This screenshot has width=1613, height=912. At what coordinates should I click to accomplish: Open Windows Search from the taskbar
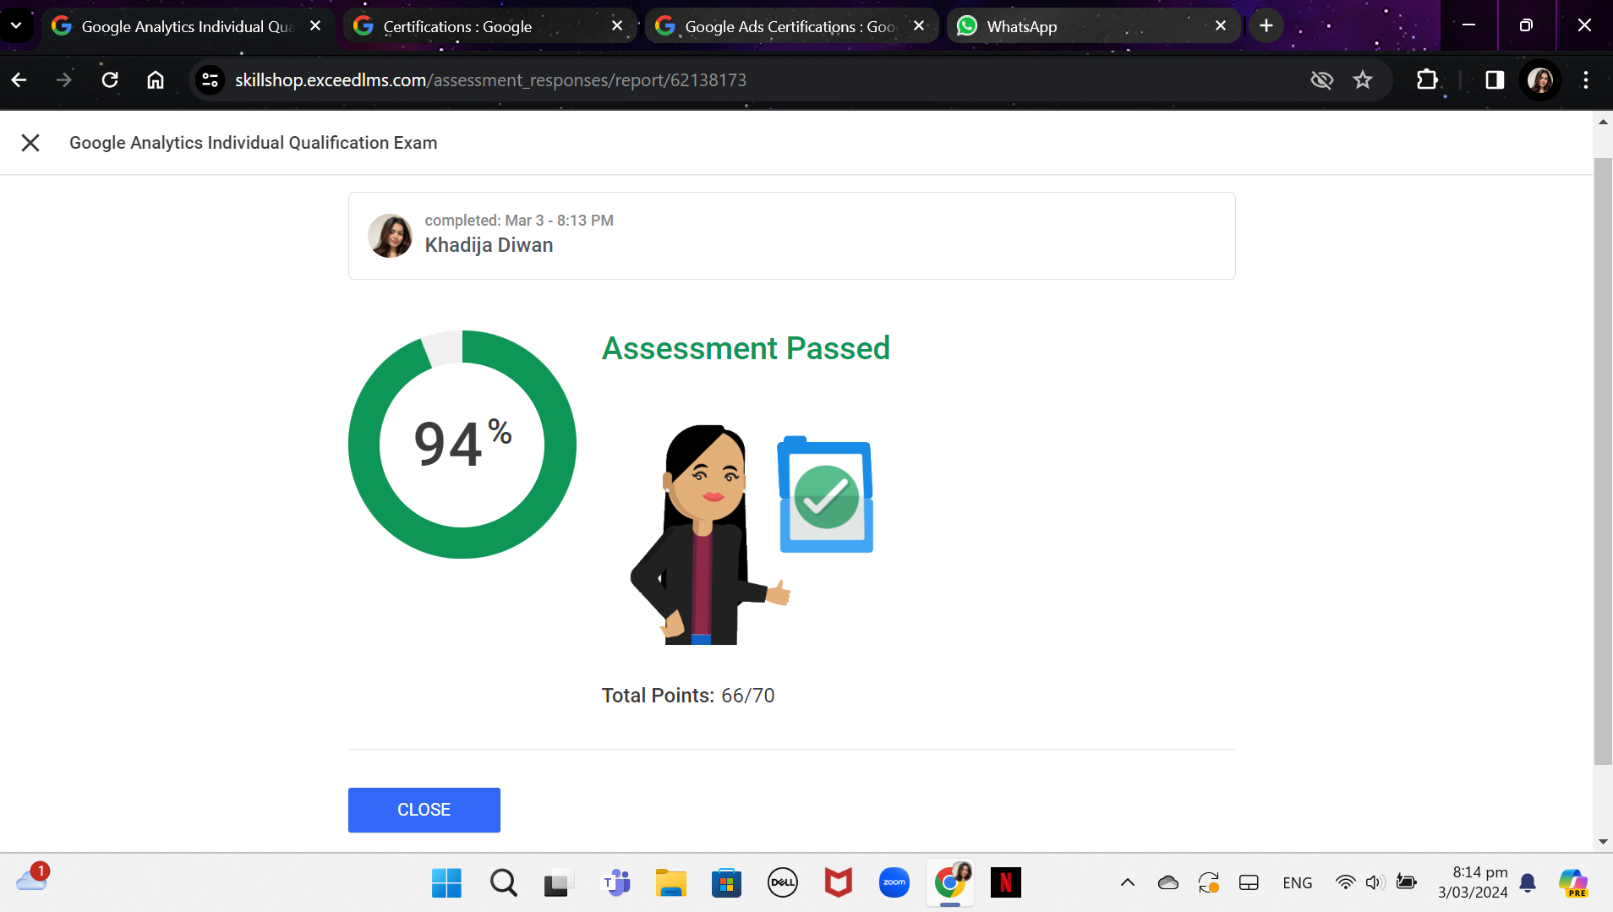pyautogui.click(x=502, y=883)
